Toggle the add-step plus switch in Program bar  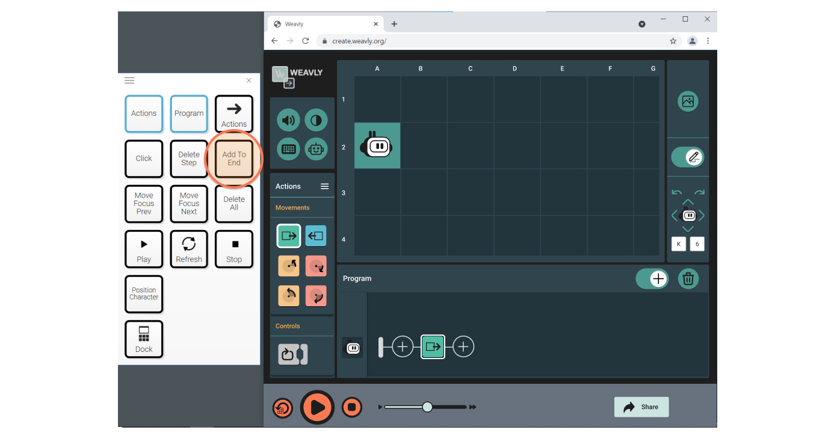click(652, 278)
